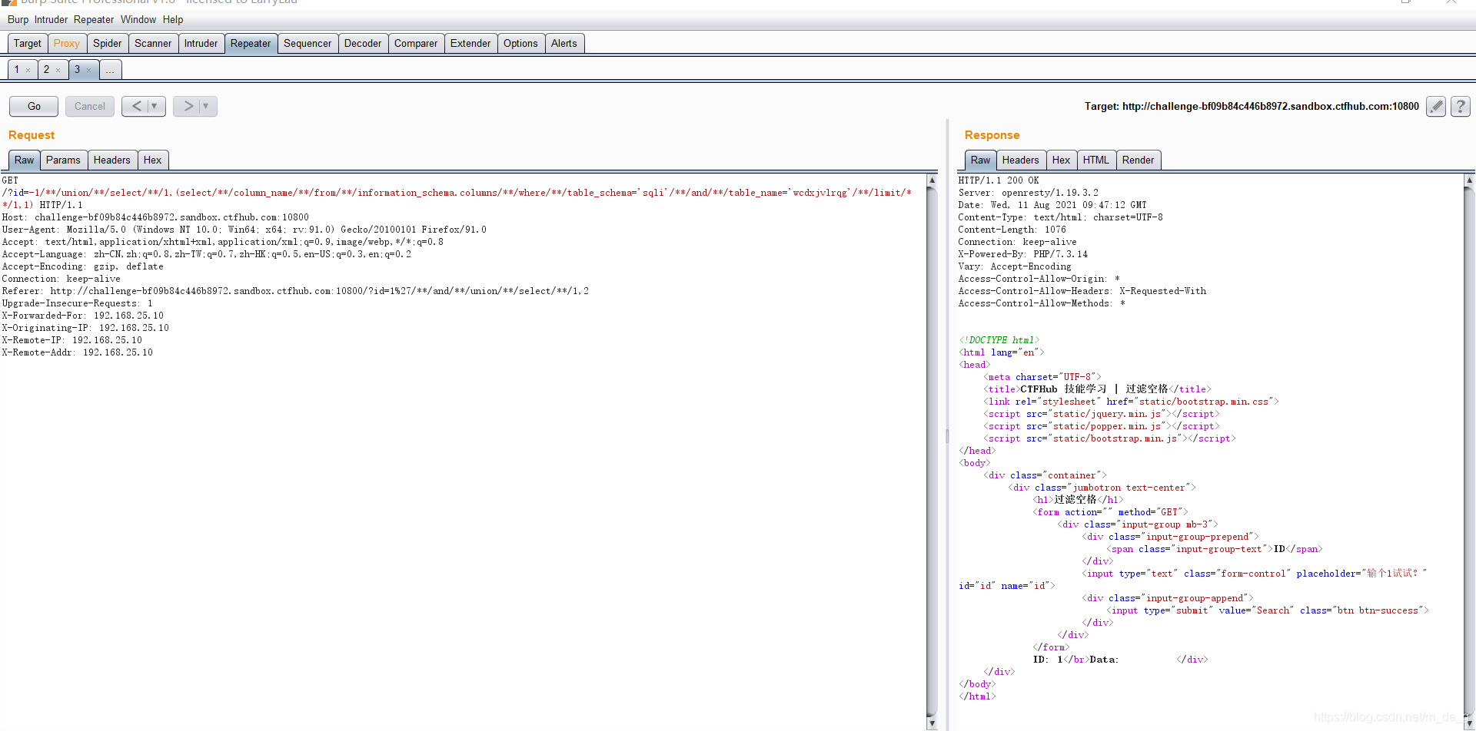Switch to the Spider tool tab
The height and width of the screenshot is (731, 1476).
(108, 43)
